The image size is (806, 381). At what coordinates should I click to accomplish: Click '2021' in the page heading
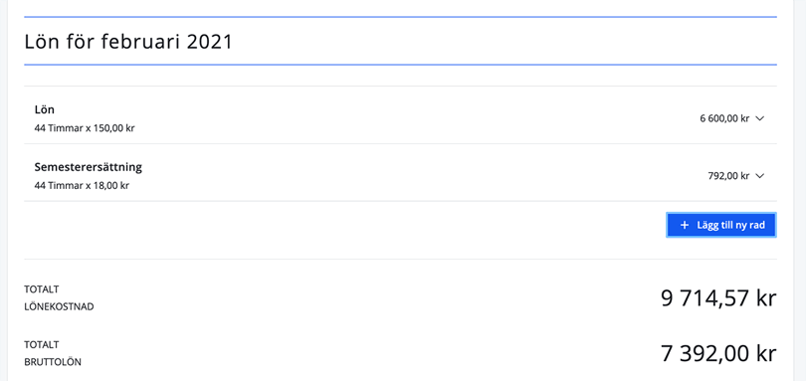tap(210, 42)
